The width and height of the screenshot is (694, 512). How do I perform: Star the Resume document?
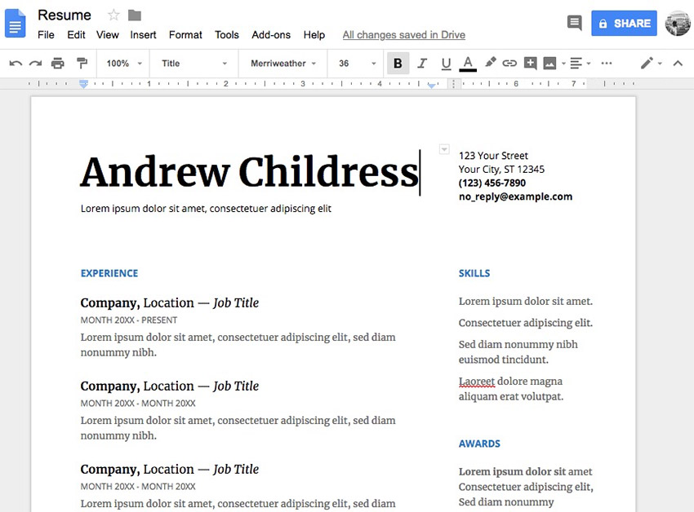tap(113, 15)
